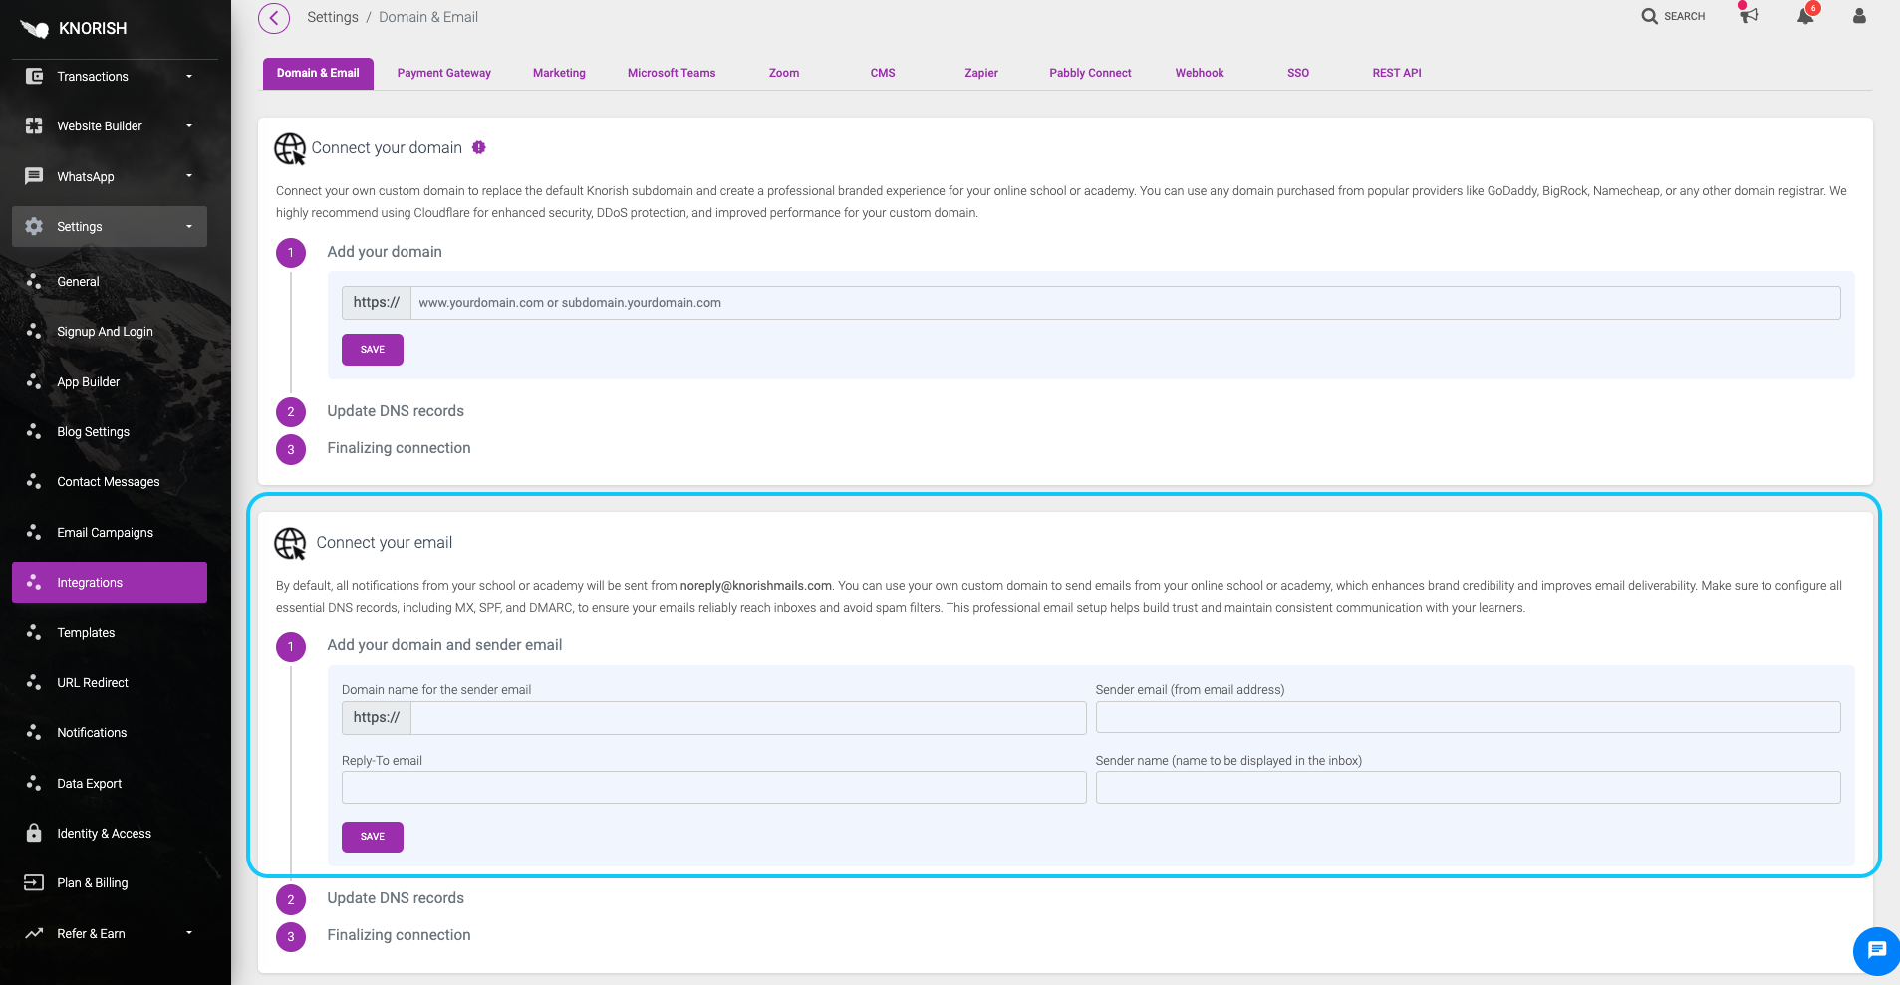Open the live chat bubble icon
Image resolution: width=1900 pixels, height=985 pixels.
(x=1876, y=950)
